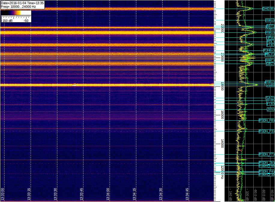Click the 14000 frequency axis label
This screenshot has width=275, height=202.
tap(222, 143)
